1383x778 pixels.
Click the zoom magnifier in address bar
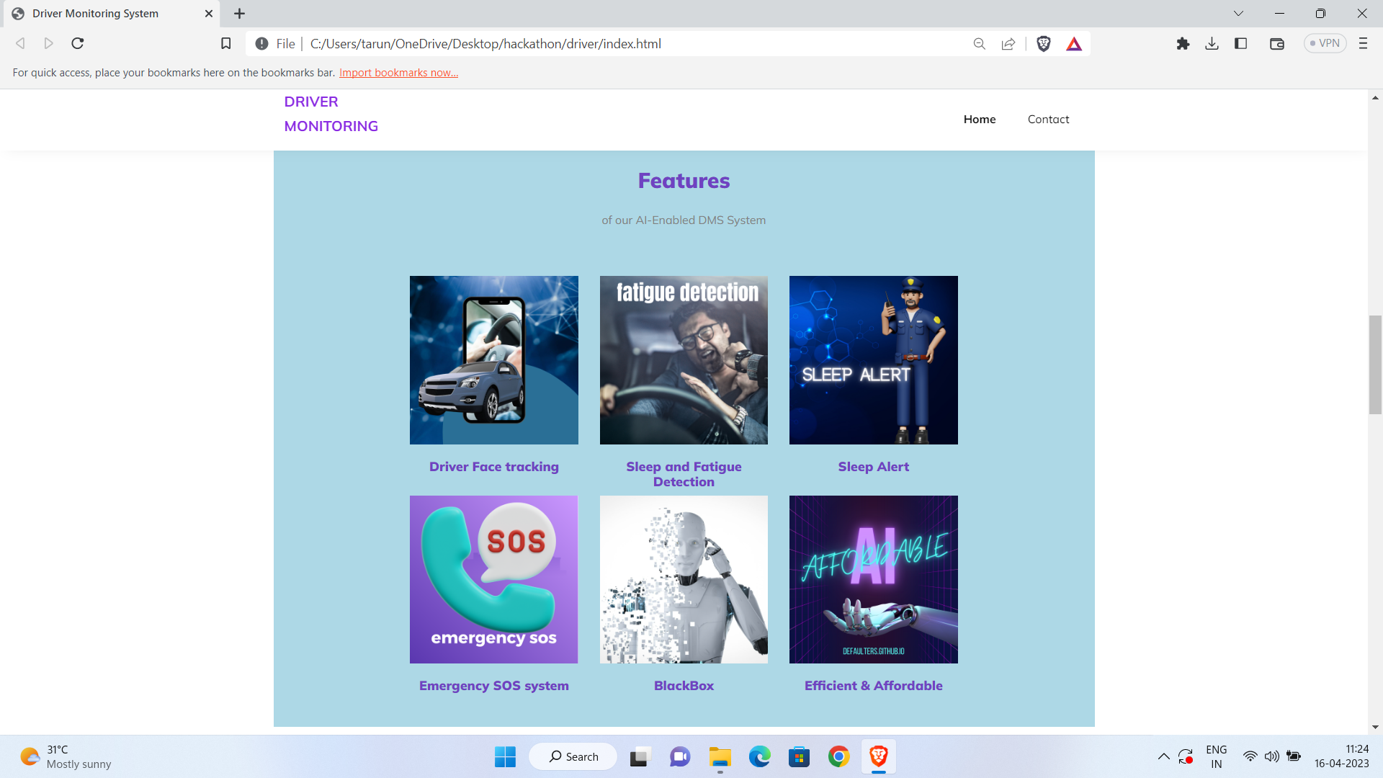pyautogui.click(x=979, y=44)
